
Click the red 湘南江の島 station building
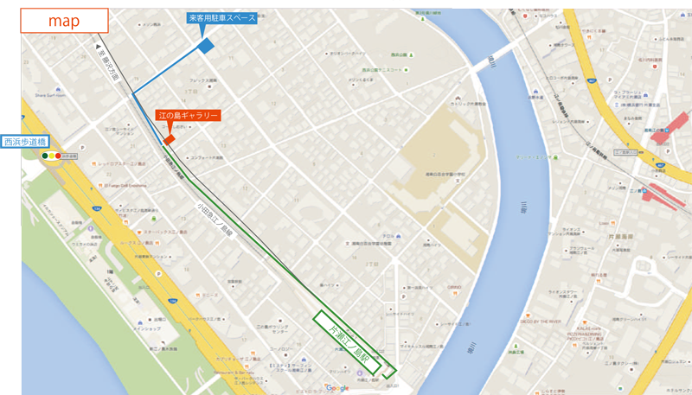[x=670, y=127]
